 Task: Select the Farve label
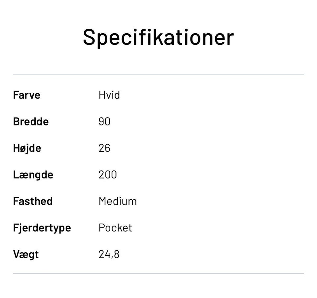point(27,95)
